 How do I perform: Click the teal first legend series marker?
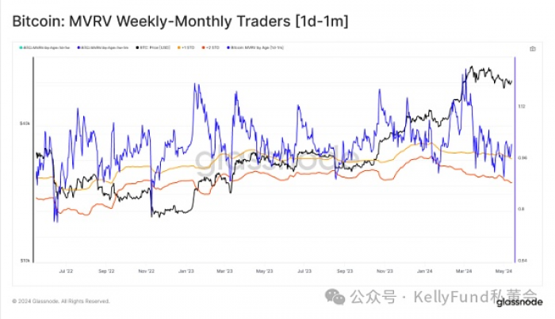tap(21, 47)
